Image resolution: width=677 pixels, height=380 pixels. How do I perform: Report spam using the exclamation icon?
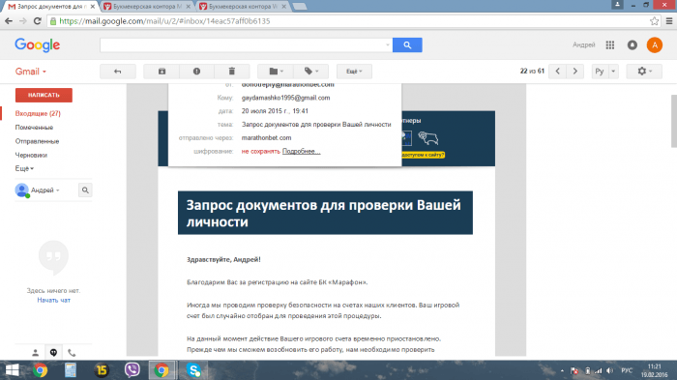(x=196, y=72)
